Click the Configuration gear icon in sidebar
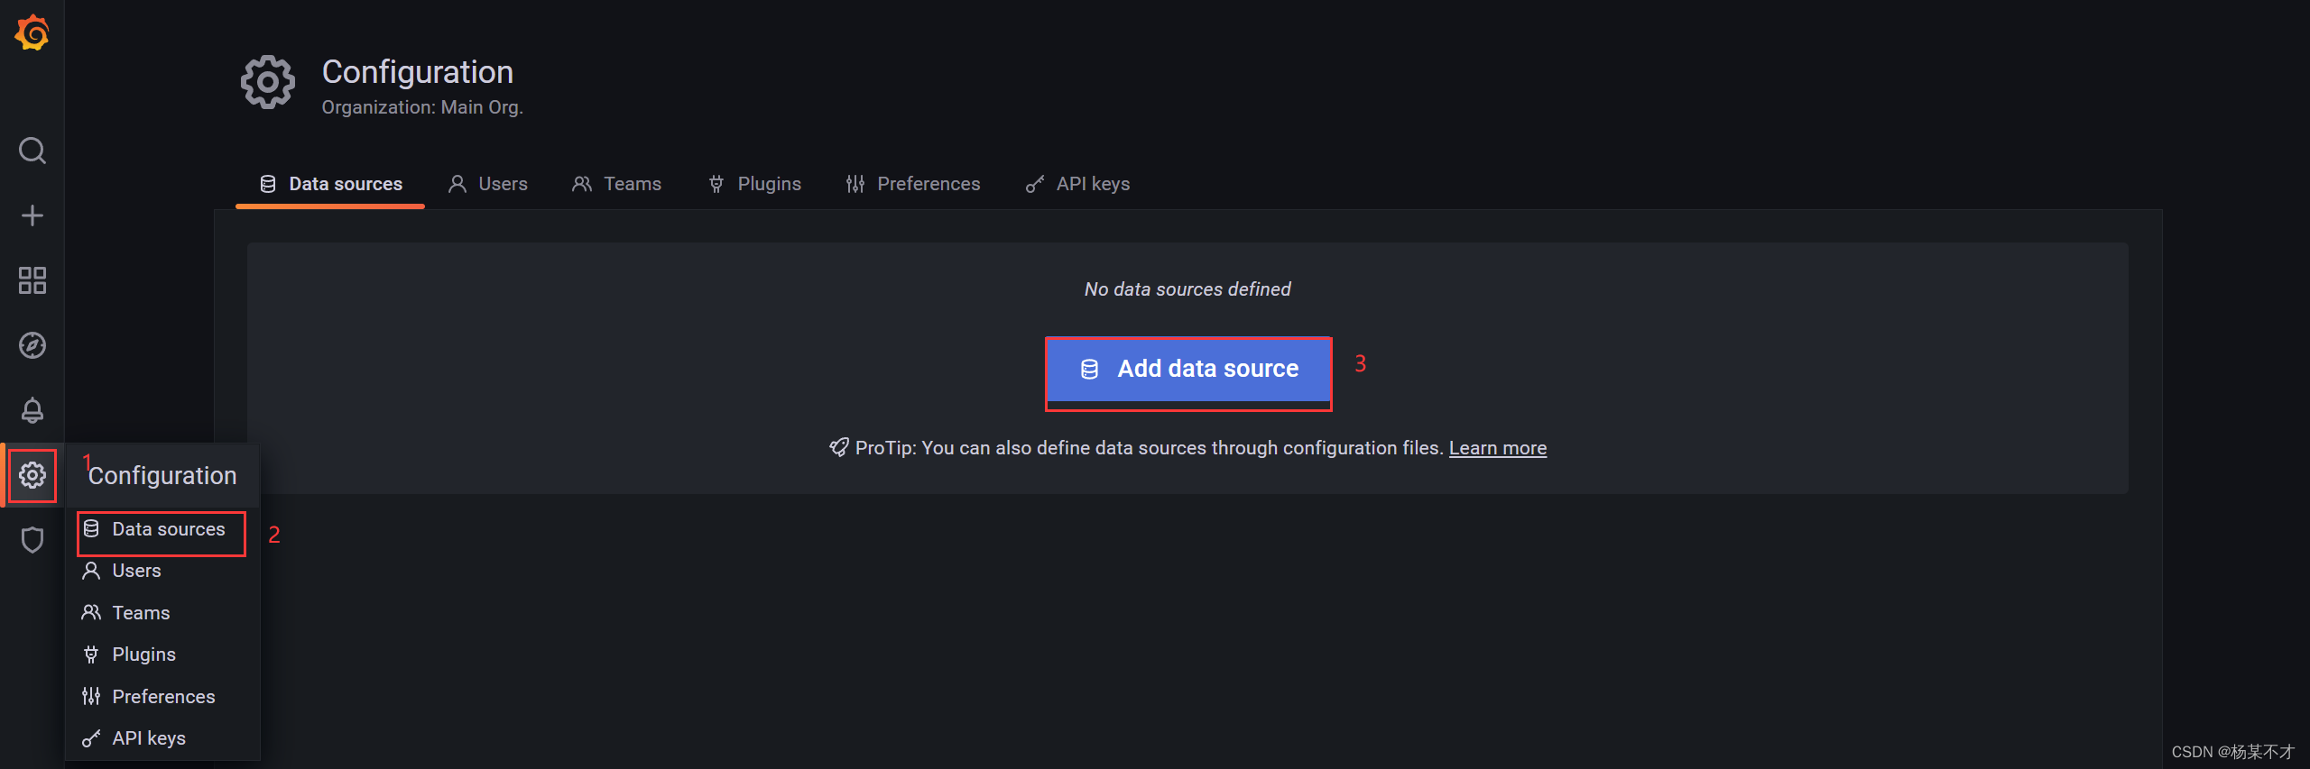The image size is (2310, 769). point(32,475)
